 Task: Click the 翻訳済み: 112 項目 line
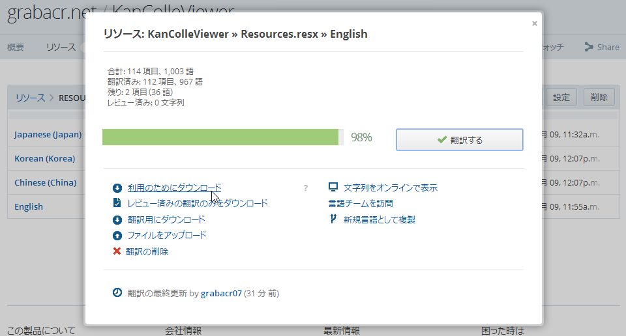155,81
